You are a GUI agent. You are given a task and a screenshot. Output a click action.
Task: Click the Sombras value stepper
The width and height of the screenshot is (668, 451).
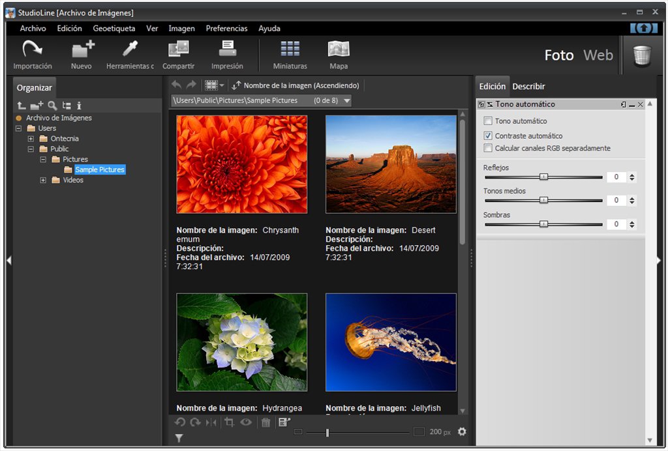coord(631,224)
